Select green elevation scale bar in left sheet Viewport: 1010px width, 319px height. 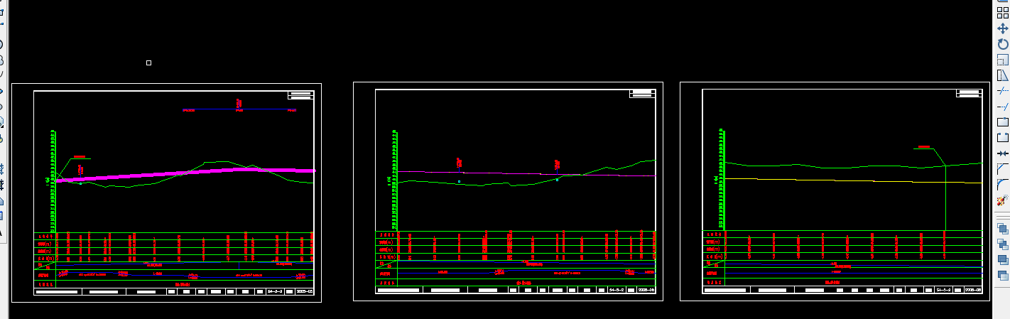pos(53,180)
